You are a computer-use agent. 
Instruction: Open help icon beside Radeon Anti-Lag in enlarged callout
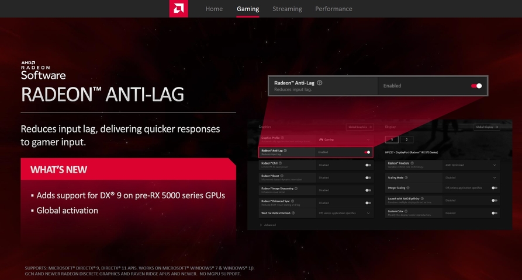[320, 83]
